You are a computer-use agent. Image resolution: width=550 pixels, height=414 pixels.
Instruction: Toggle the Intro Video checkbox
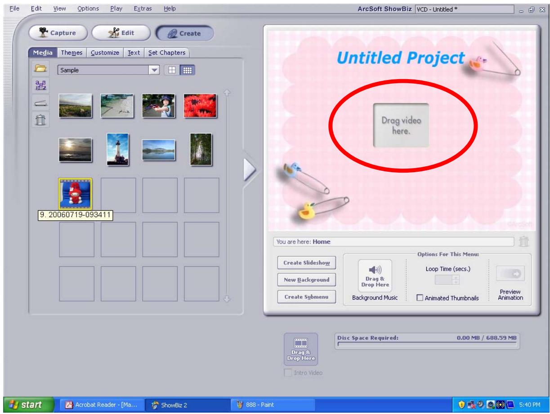(x=288, y=373)
